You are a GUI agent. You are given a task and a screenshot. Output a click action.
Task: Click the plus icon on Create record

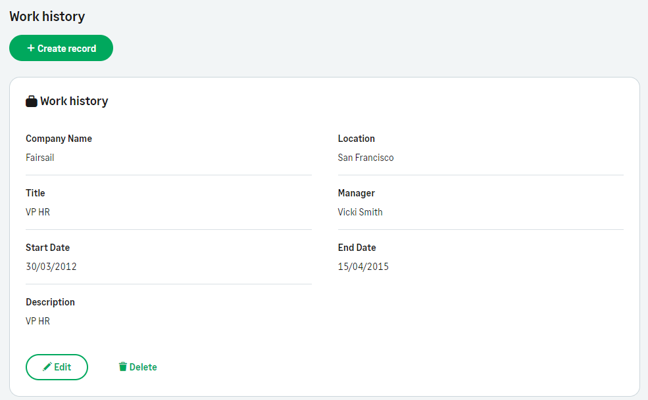click(31, 48)
